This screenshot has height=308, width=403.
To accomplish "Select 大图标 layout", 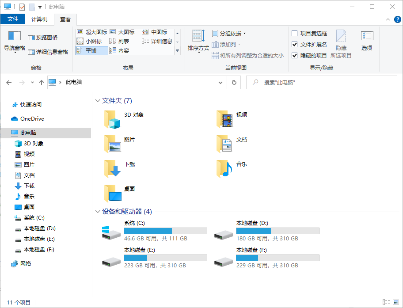I will (122, 32).
